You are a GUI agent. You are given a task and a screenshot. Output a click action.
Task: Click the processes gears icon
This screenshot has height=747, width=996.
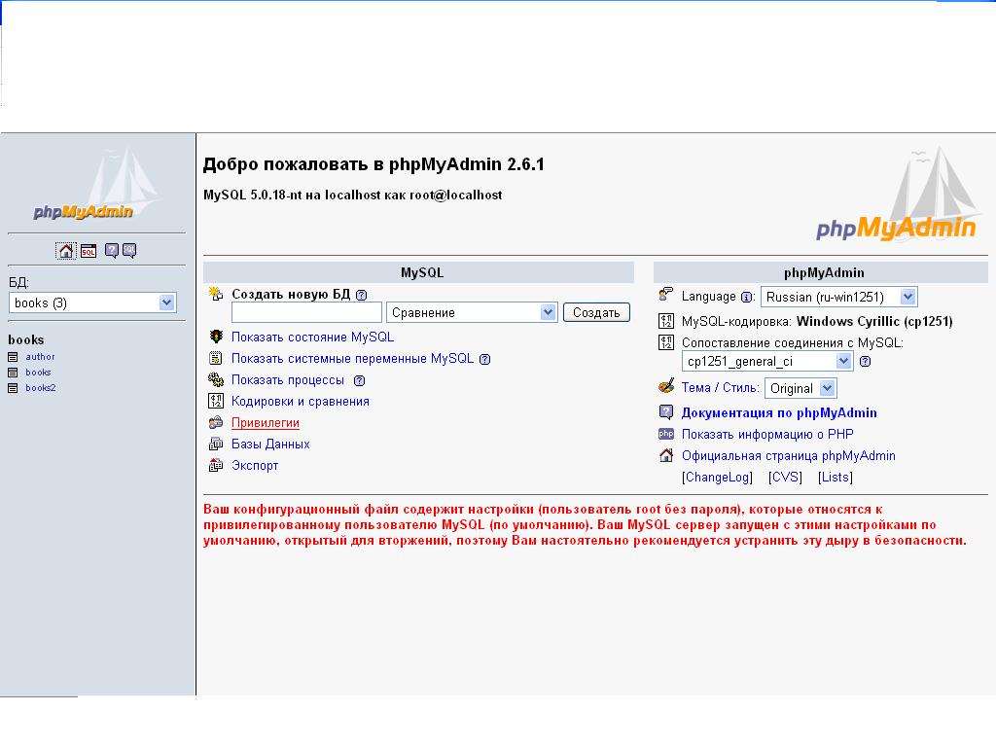tap(216, 380)
